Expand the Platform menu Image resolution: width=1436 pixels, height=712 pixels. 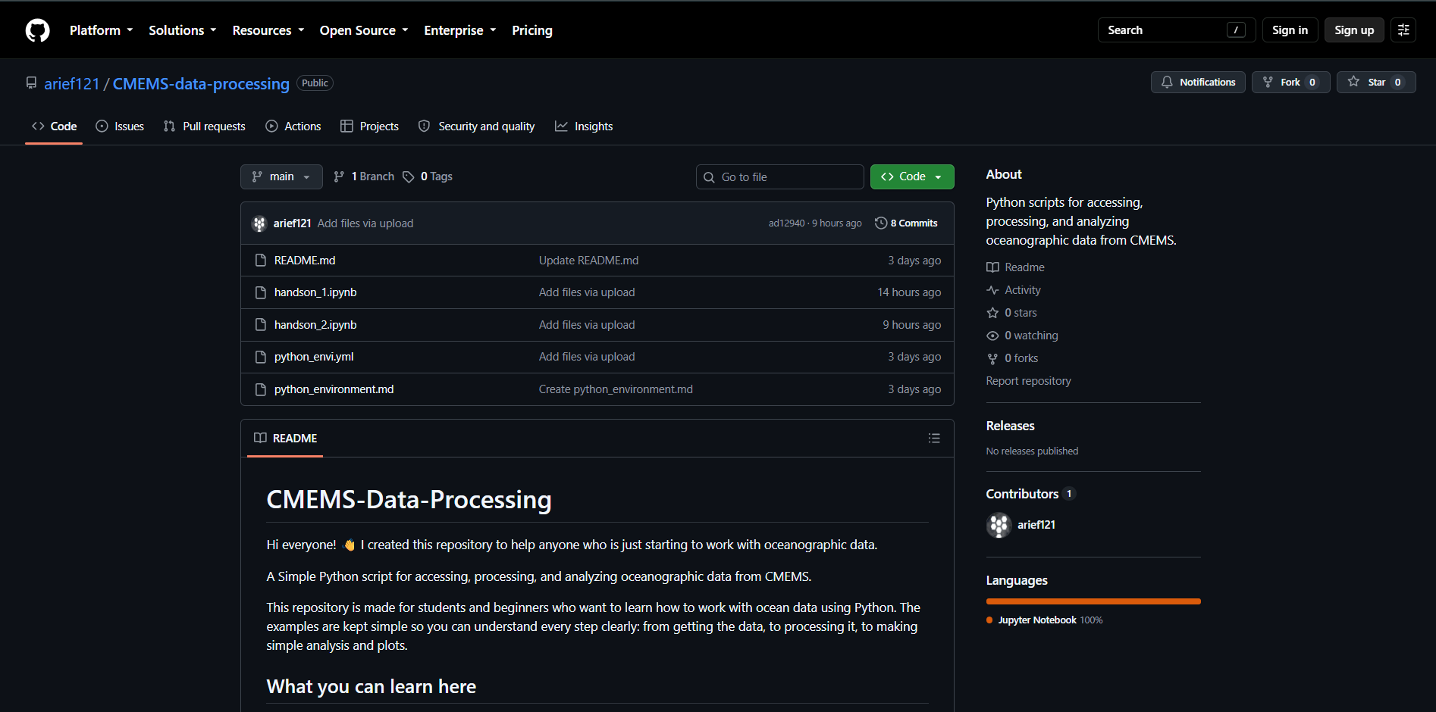pos(102,30)
